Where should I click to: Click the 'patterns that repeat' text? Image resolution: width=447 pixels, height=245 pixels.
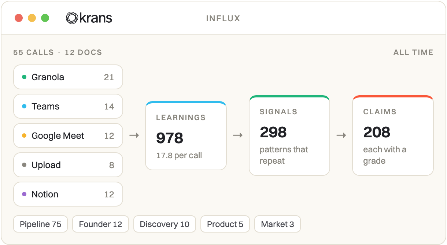point(284,155)
